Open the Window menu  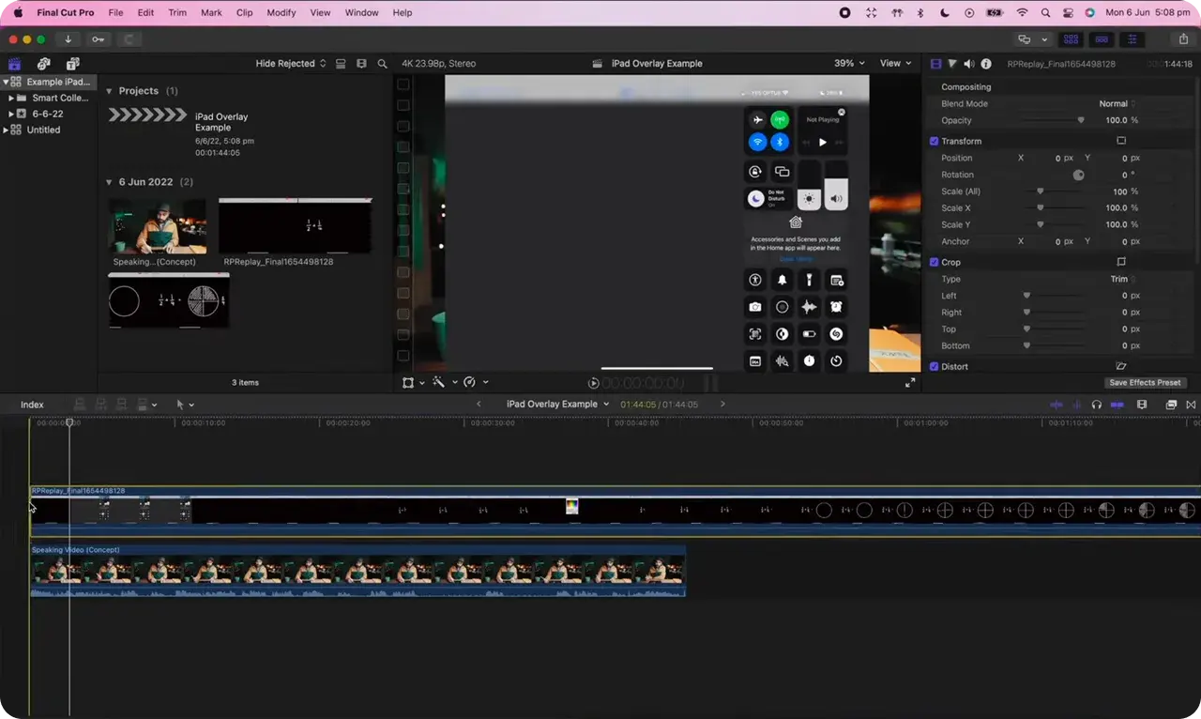(x=361, y=13)
